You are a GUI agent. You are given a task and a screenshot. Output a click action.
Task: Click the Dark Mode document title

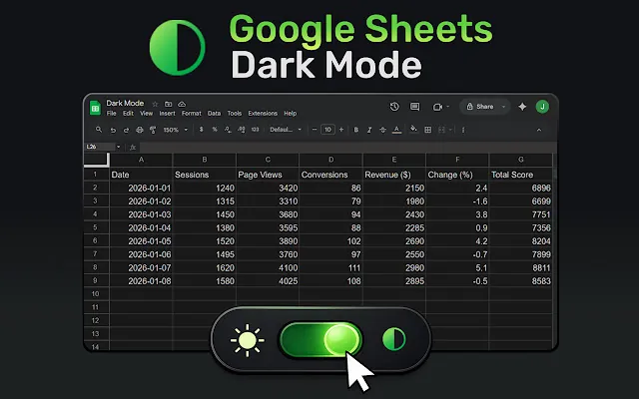point(125,103)
